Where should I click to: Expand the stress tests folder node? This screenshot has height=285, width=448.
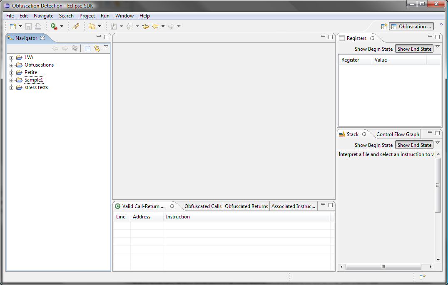(11, 88)
